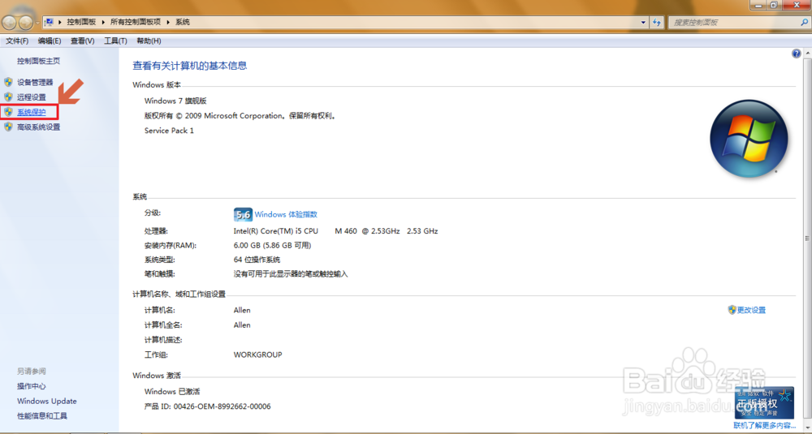
Task: Open 系统保护 link
Action: pyautogui.click(x=31, y=112)
